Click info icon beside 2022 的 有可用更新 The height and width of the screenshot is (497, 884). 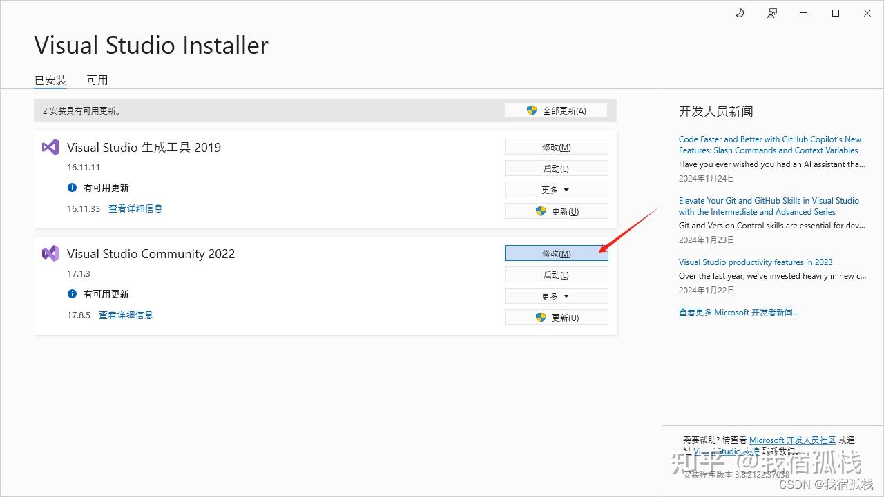pyautogui.click(x=74, y=293)
